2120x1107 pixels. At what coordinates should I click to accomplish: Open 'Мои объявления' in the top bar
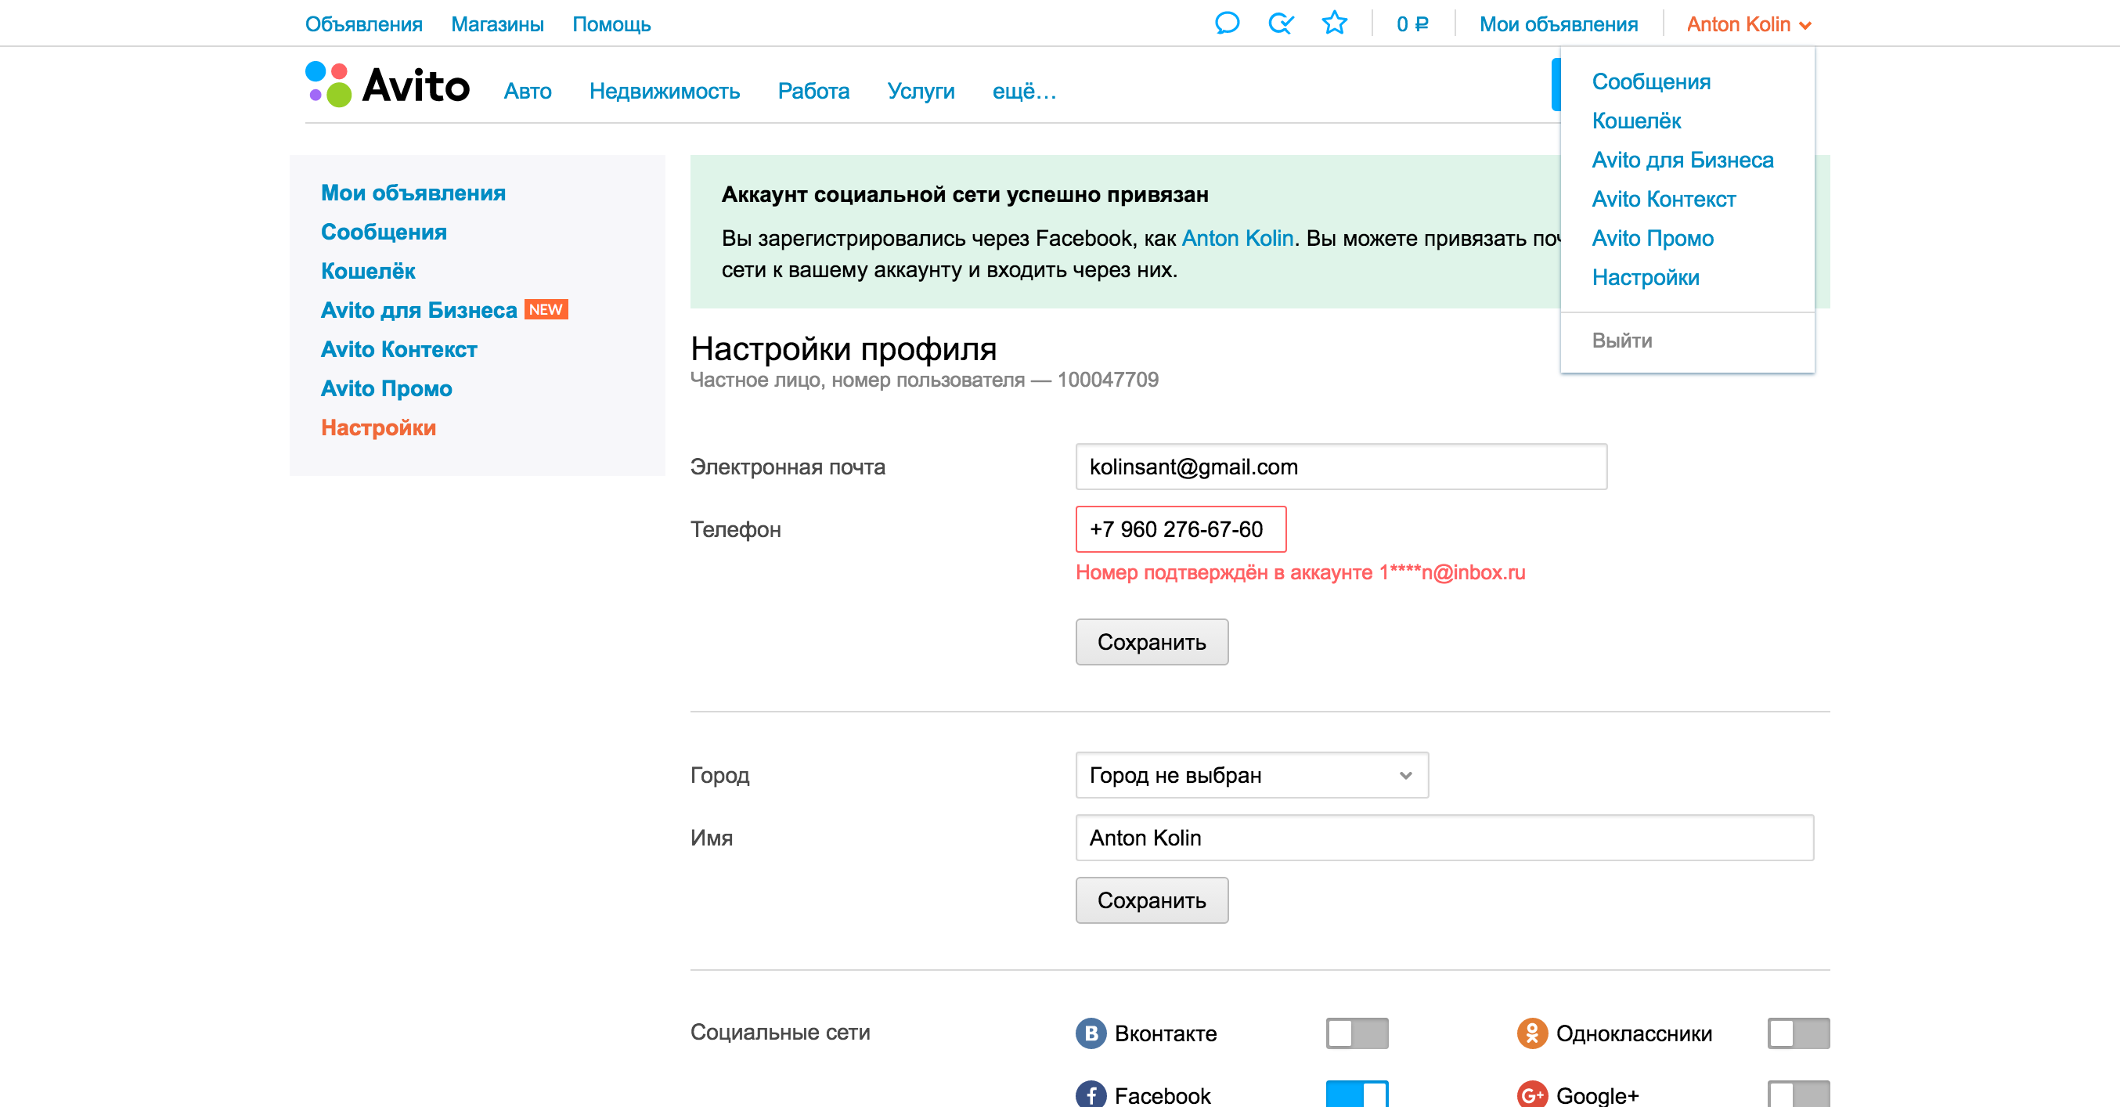pyautogui.click(x=1558, y=25)
